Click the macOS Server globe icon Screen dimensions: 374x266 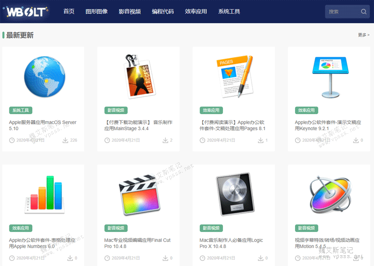(x=43, y=77)
